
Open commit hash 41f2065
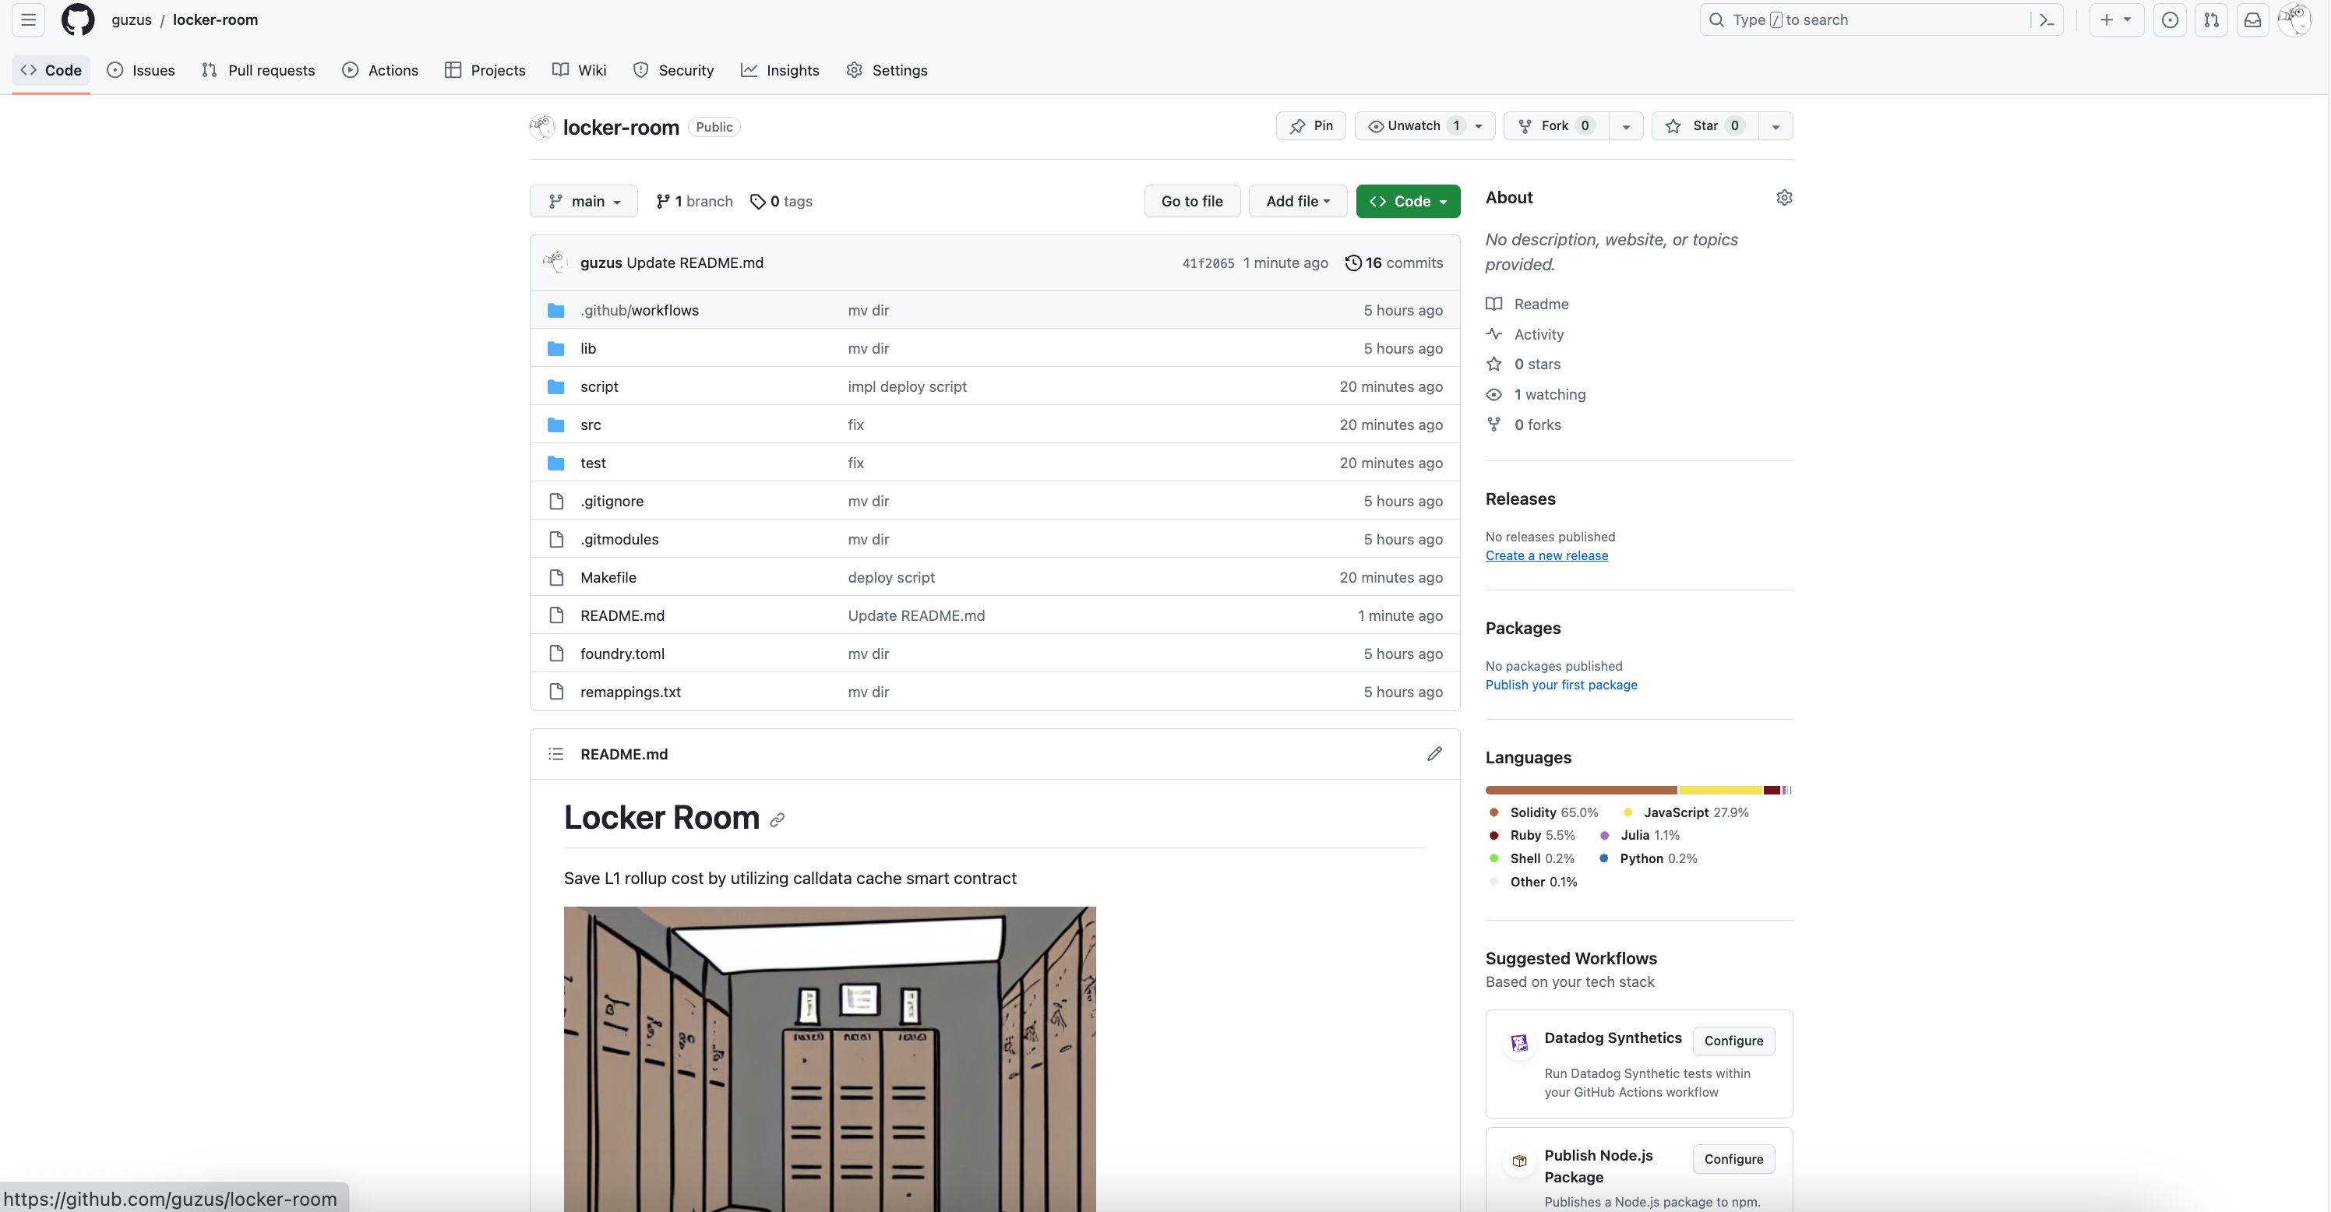point(1208,263)
